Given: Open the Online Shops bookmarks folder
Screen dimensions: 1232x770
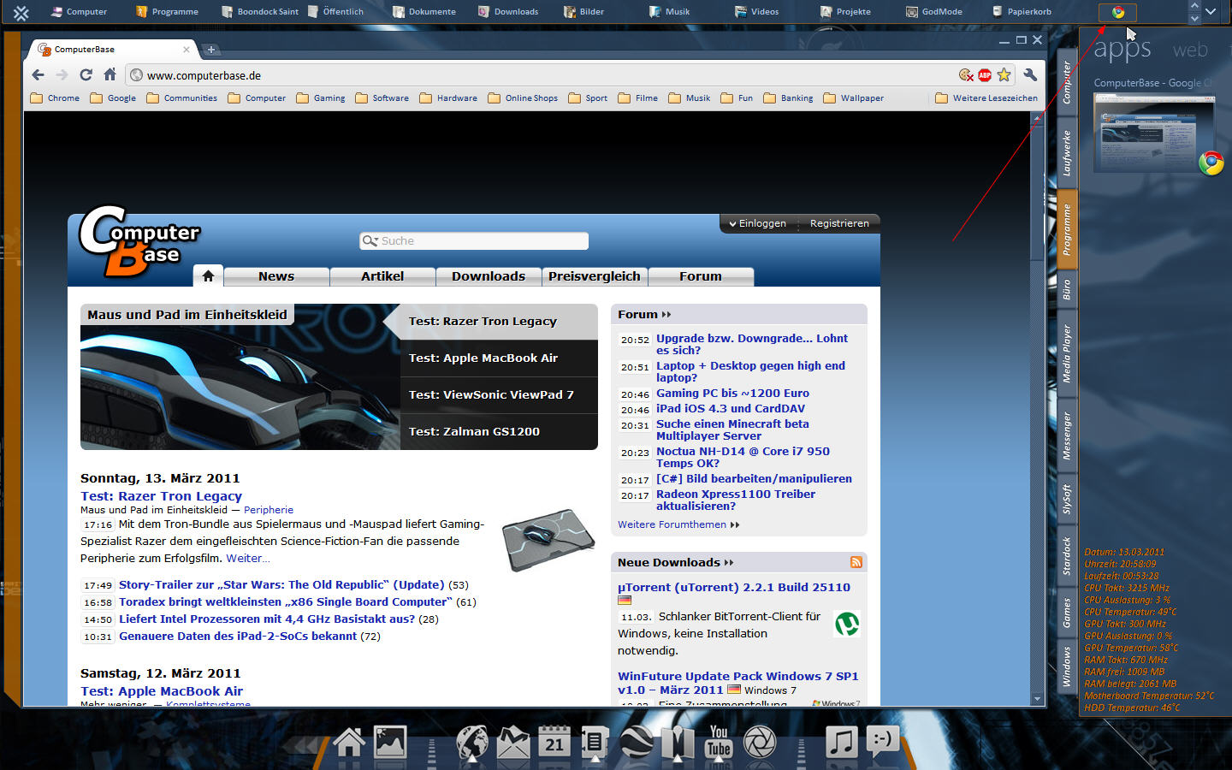Looking at the screenshot, I should click(x=523, y=98).
